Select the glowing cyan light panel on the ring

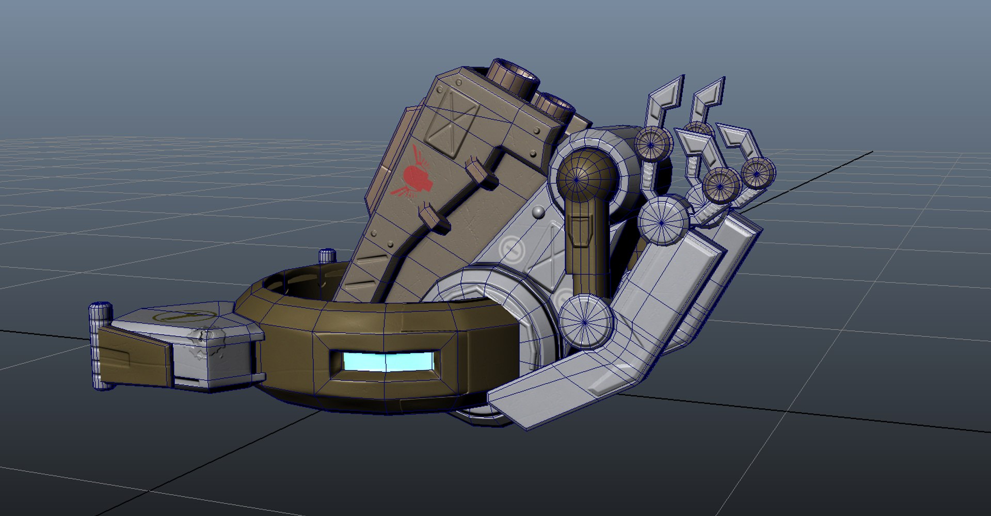pyautogui.click(x=388, y=362)
